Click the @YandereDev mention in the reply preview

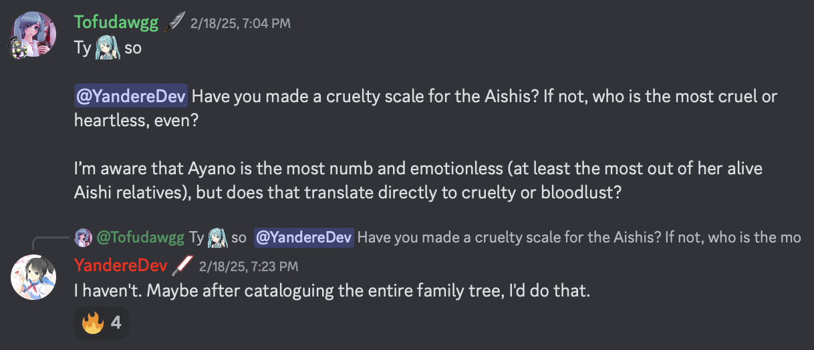[303, 237]
